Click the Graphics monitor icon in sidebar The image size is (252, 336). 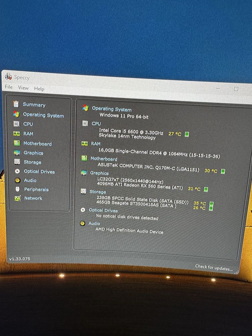17,153
